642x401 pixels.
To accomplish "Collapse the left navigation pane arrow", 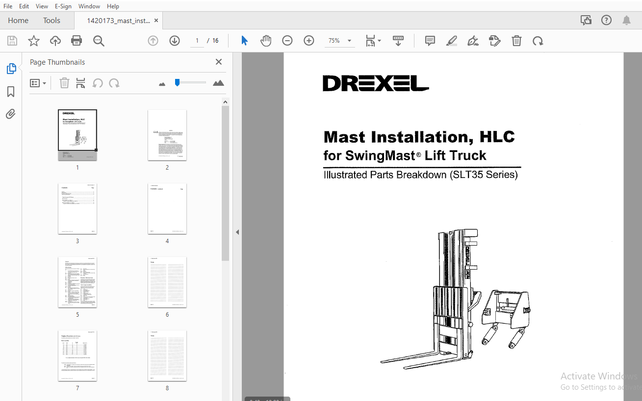I will tap(237, 232).
